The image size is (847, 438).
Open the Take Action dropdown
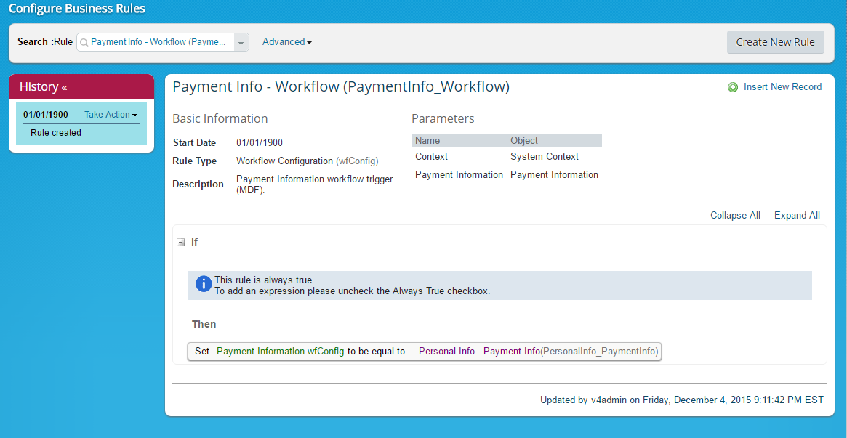point(111,114)
